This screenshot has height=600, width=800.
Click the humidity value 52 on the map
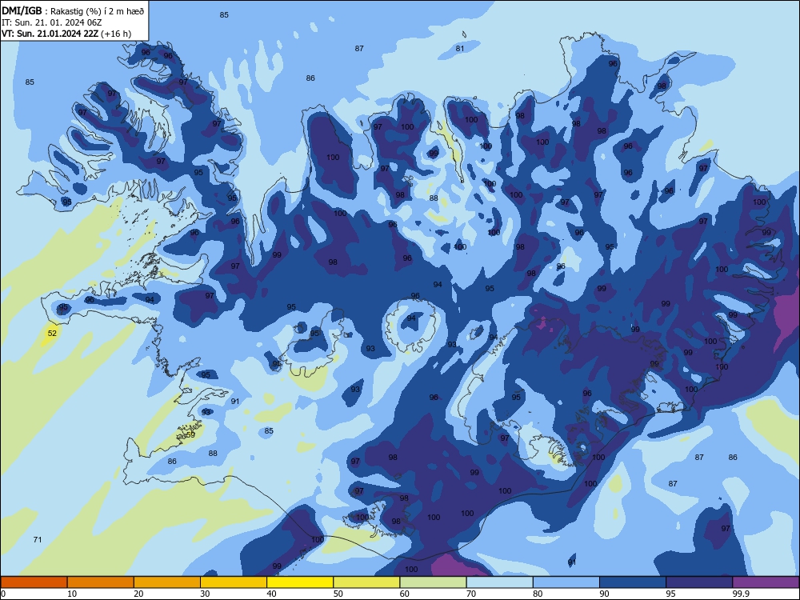(x=52, y=333)
